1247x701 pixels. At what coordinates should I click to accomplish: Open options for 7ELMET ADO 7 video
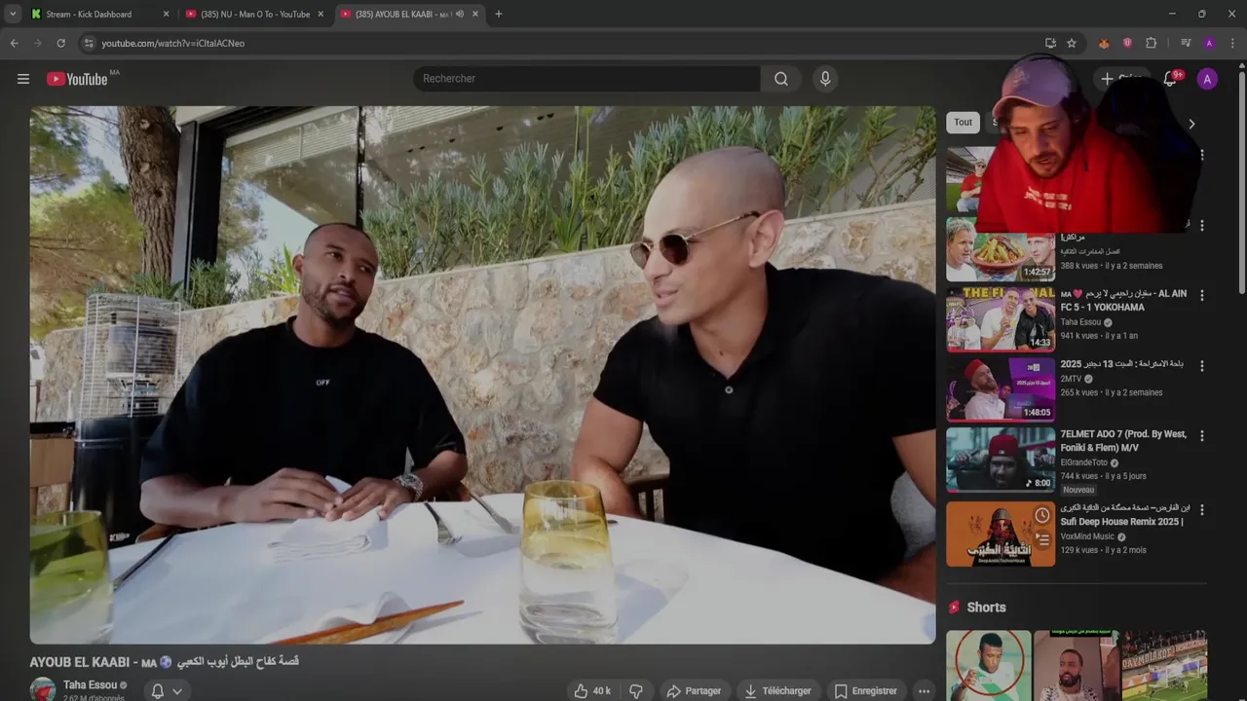[x=1202, y=435]
